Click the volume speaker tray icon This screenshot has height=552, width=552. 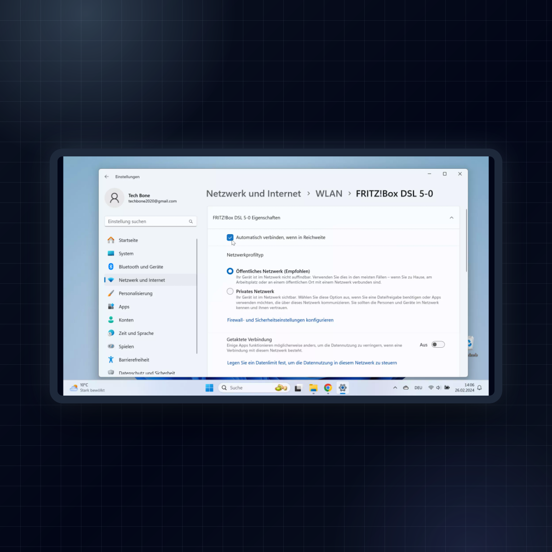(438, 388)
